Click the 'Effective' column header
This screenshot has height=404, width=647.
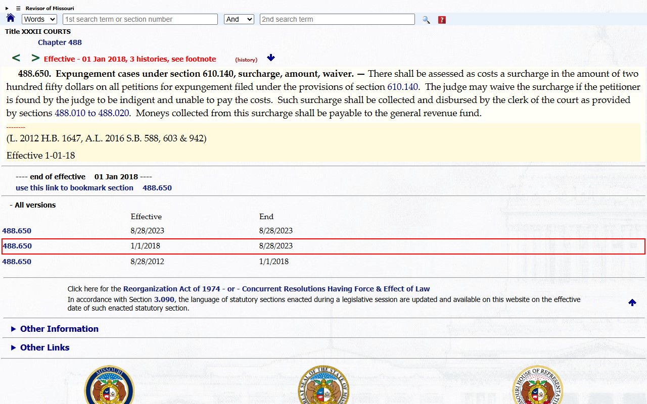[x=146, y=217]
